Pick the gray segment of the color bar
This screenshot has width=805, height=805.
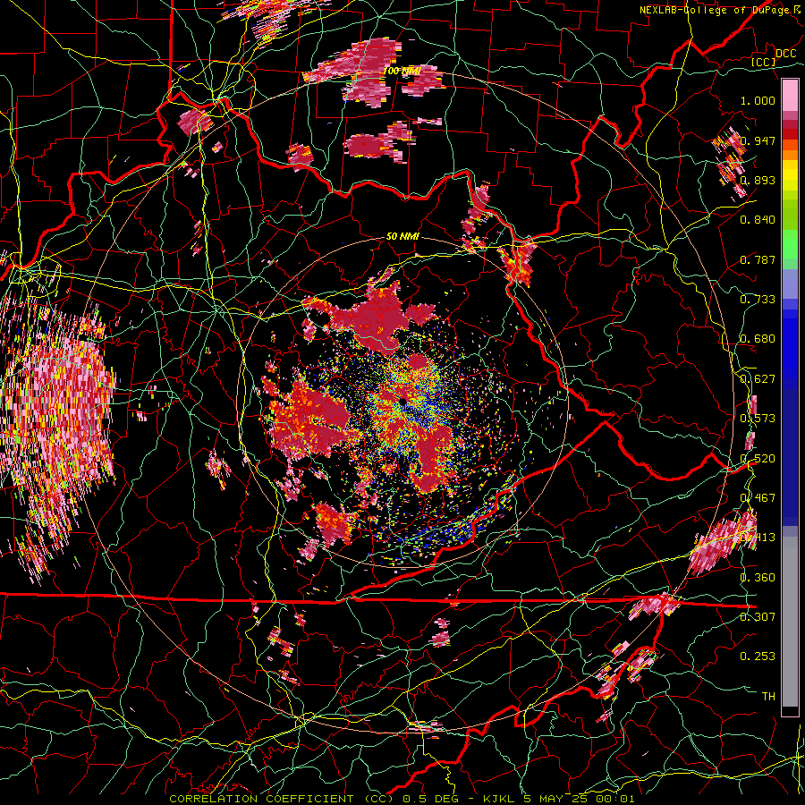click(790, 622)
